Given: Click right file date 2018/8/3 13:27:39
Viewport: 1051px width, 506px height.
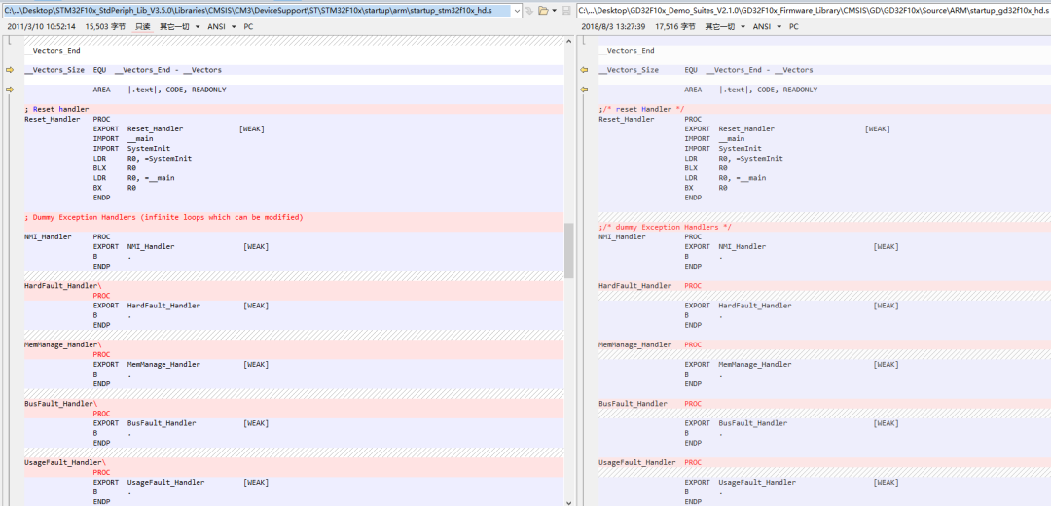Looking at the screenshot, I should coord(613,27).
